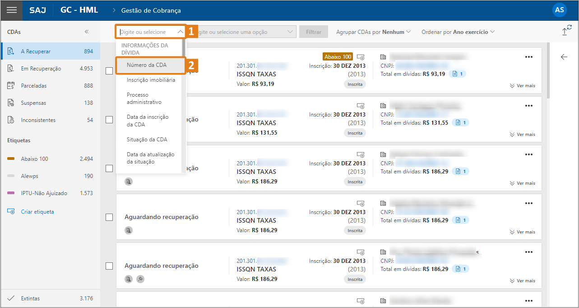Choose the Situação da CDA option
This screenshot has width=579, height=308.
[147, 140]
